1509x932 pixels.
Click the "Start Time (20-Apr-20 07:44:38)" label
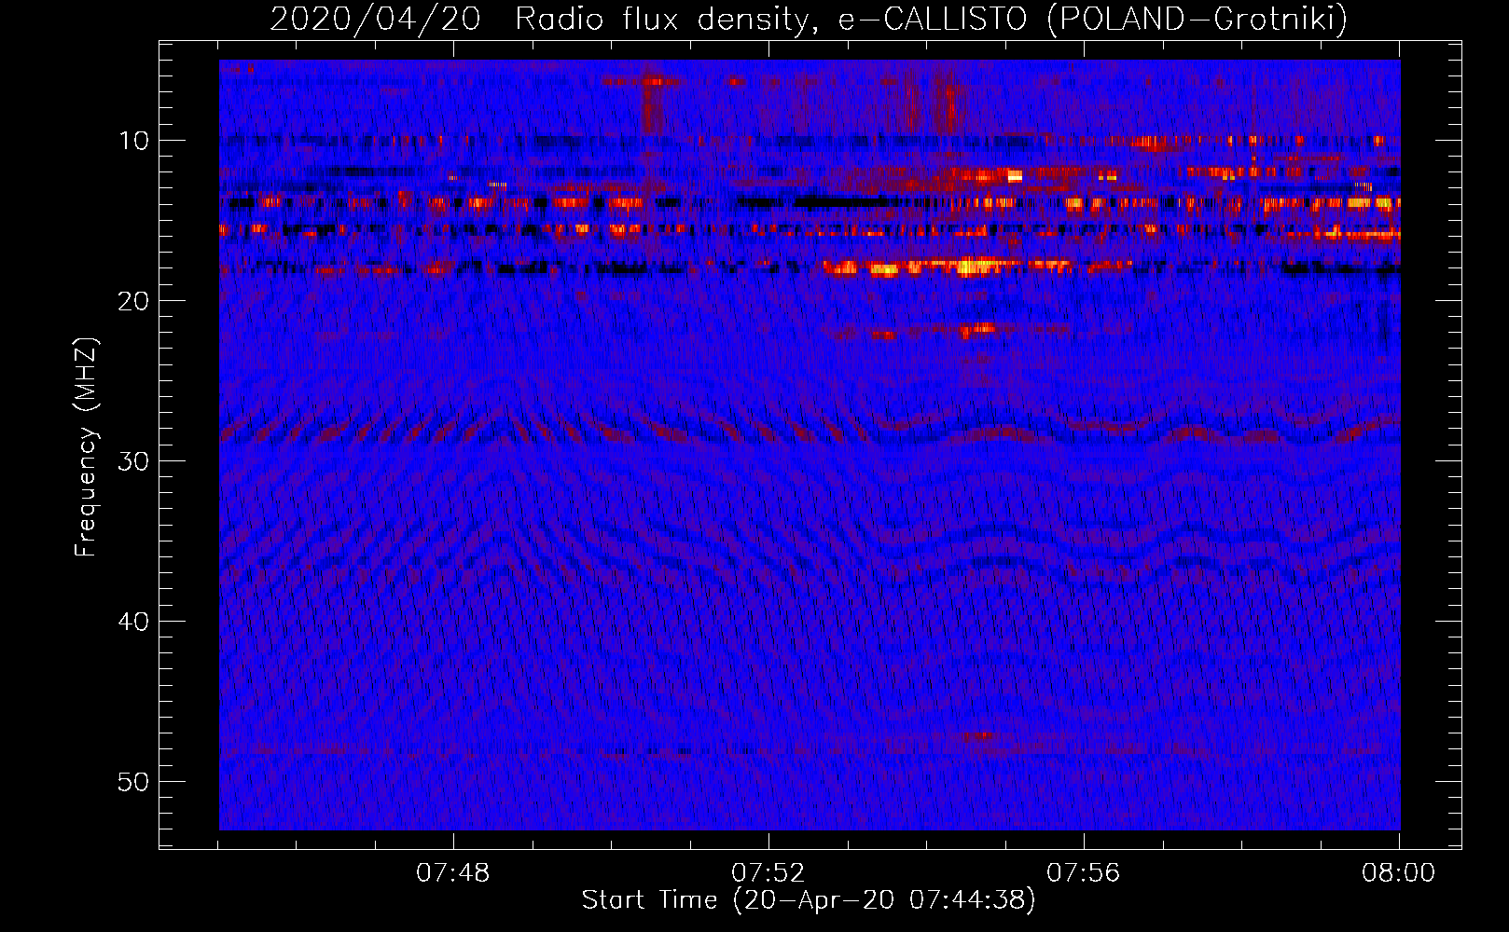pos(809,900)
